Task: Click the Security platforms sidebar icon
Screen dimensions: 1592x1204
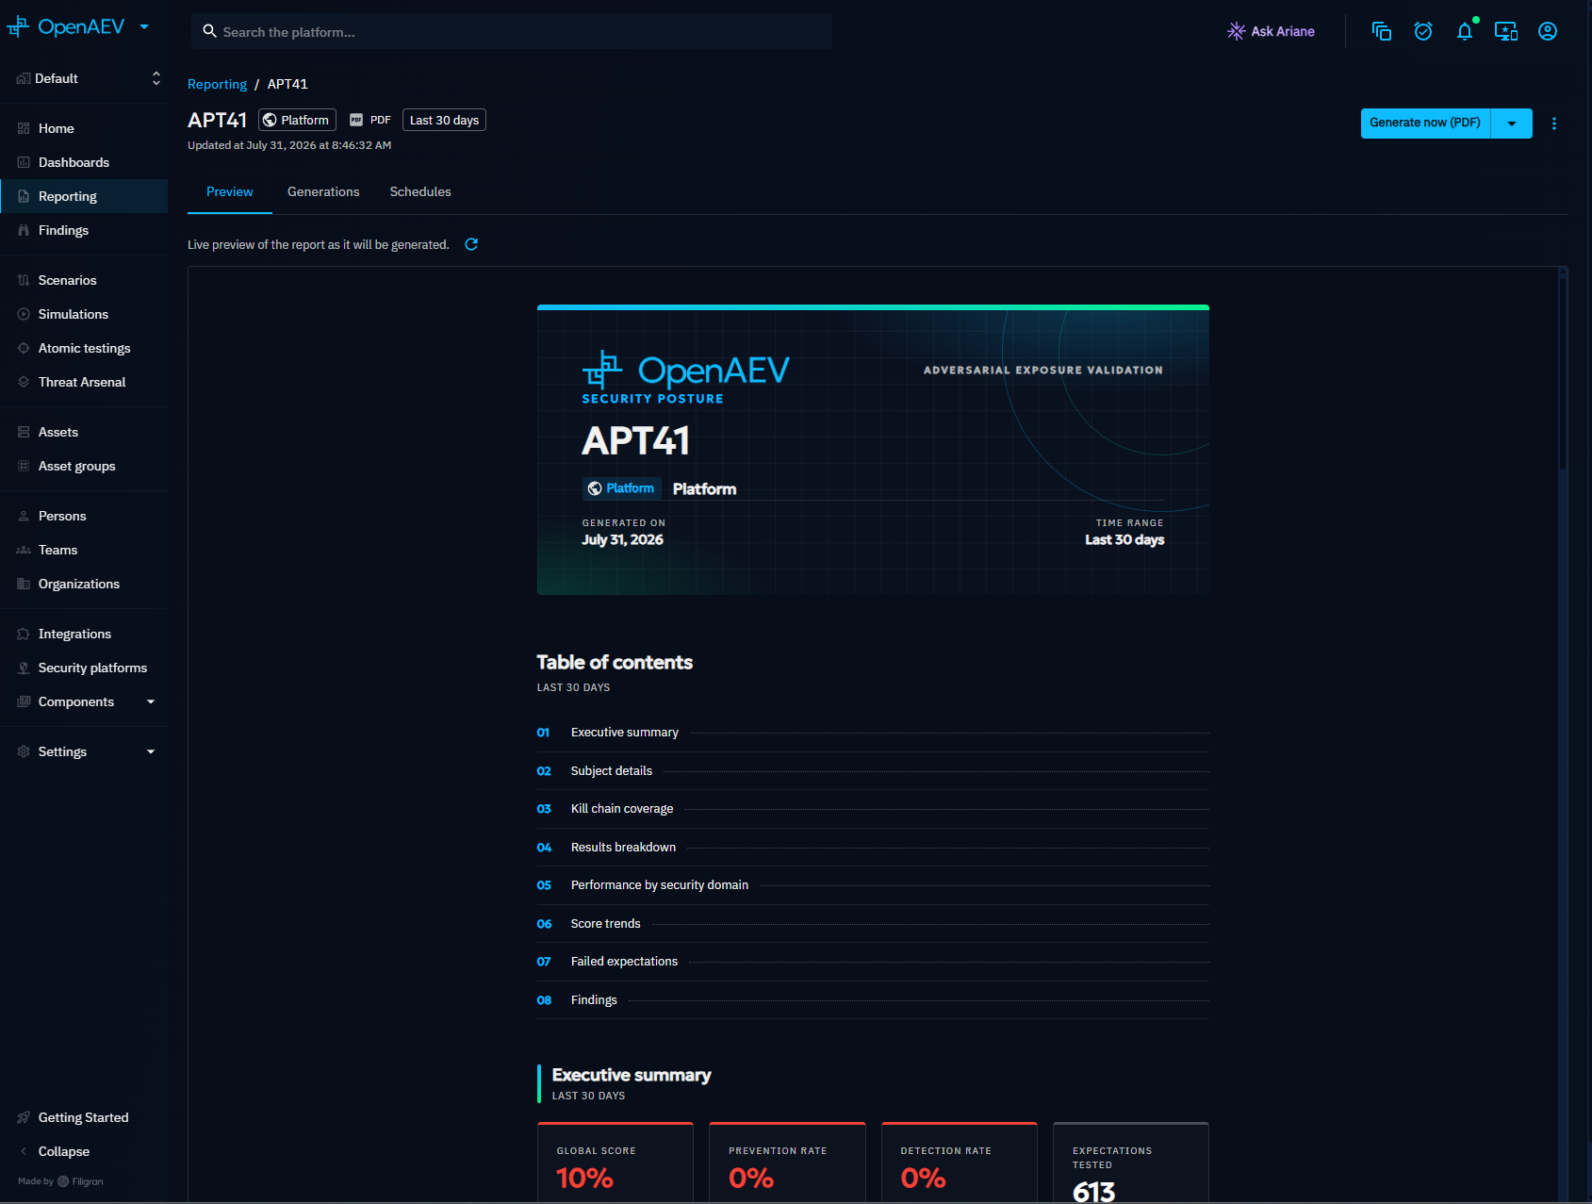Action: coord(24,668)
